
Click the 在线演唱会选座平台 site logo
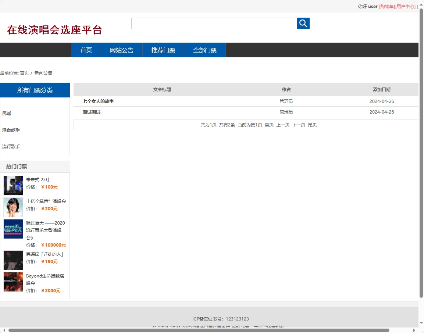click(54, 30)
